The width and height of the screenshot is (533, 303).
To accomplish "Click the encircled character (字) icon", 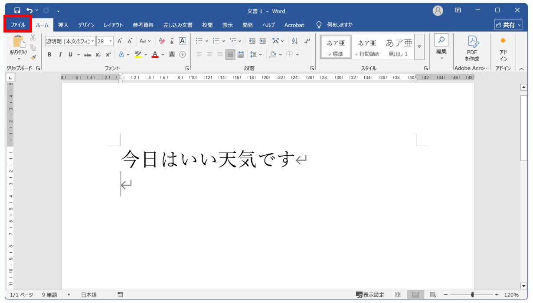I will [x=182, y=55].
